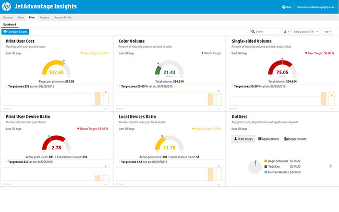Click Print User Device Ratio Below Target dot
Viewport: 339px width, 212px height.
coord(78,128)
